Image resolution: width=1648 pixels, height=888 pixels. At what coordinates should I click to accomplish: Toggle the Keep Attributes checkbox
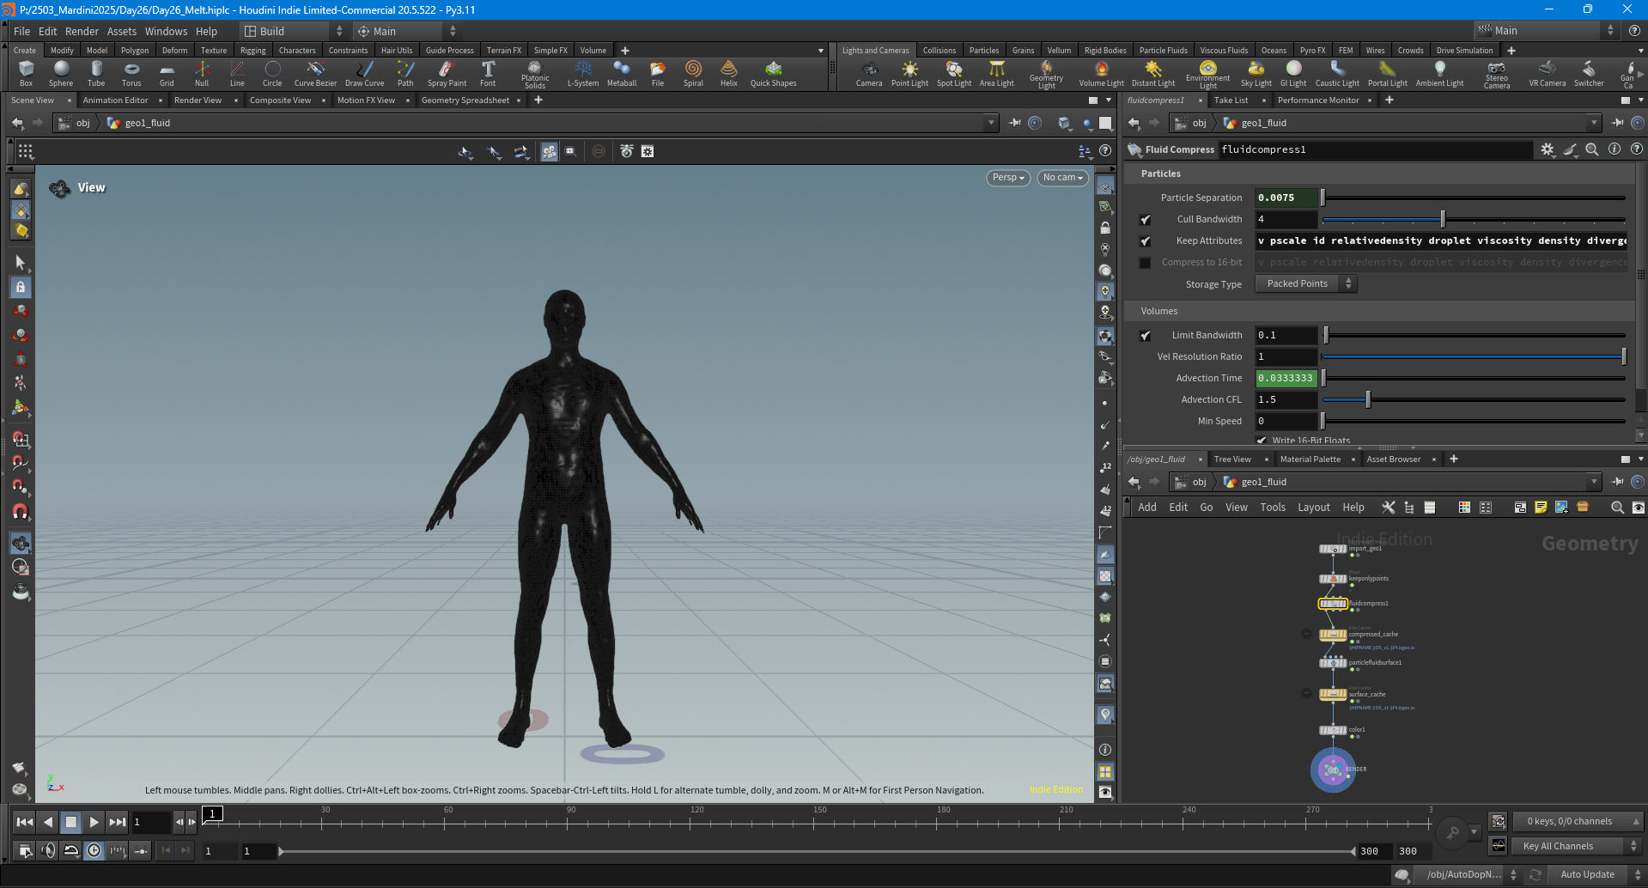click(x=1145, y=241)
